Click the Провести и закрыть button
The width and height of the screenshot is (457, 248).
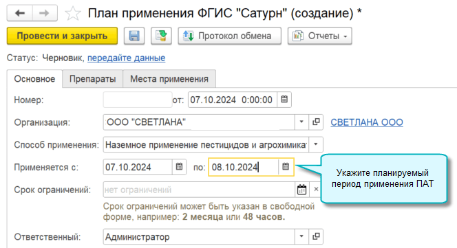(x=62, y=36)
